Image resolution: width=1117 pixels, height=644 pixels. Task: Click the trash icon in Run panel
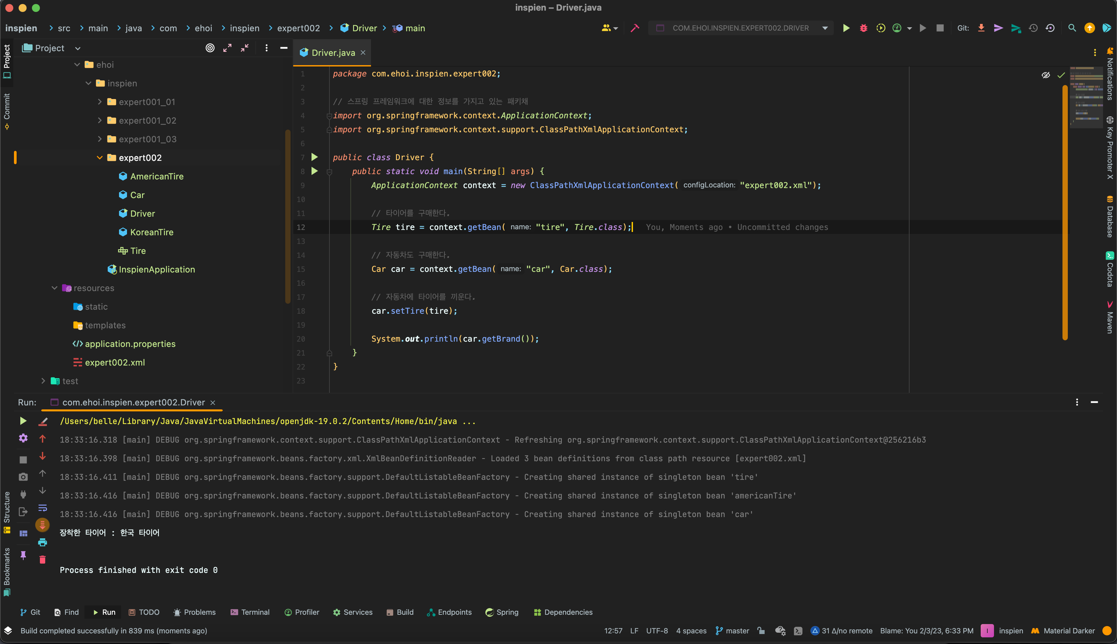click(43, 560)
